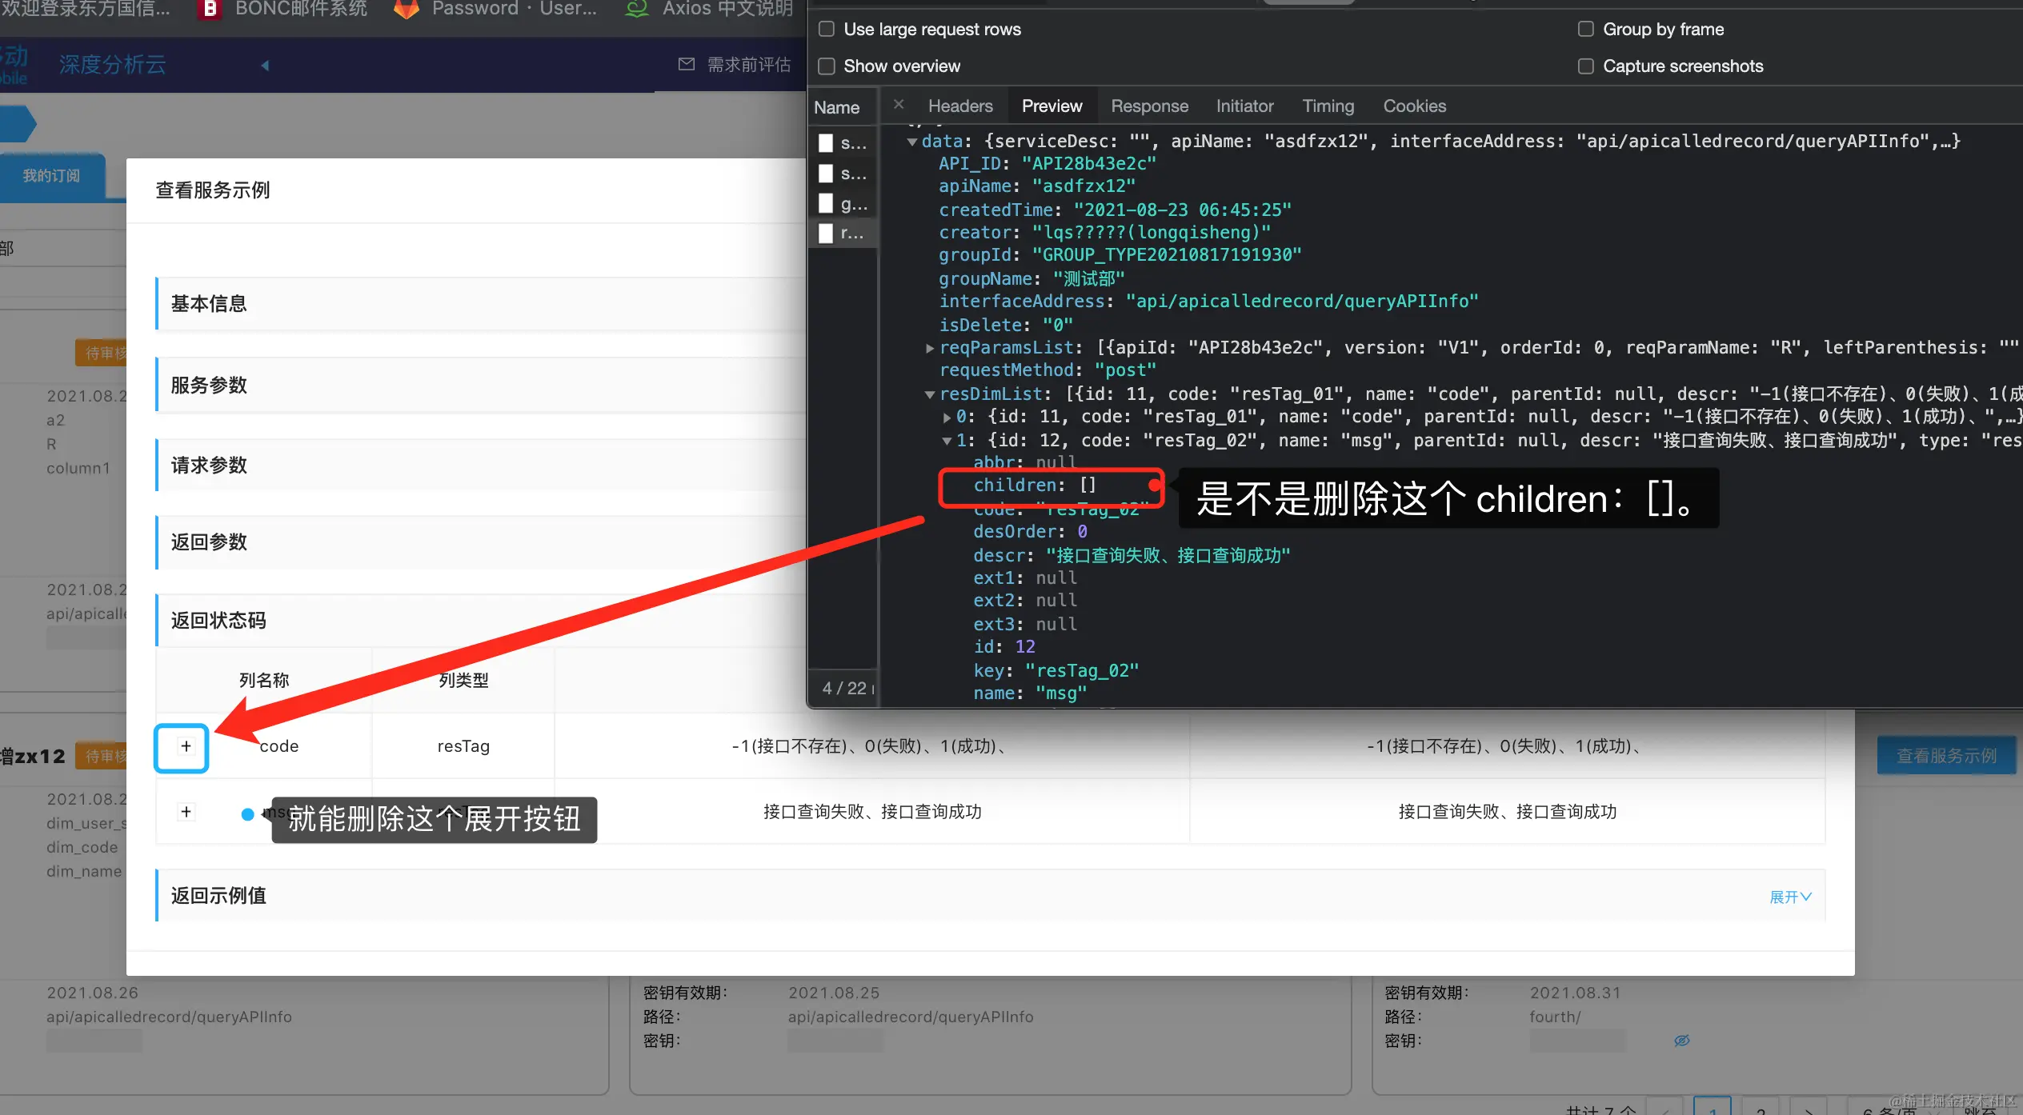
Task: Click the requestMethod post property line
Action: pyautogui.click(x=1047, y=370)
